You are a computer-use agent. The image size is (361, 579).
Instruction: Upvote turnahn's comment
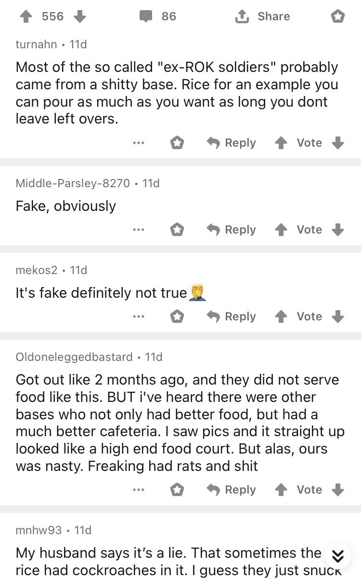pyautogui.click(x=281, y=143)
